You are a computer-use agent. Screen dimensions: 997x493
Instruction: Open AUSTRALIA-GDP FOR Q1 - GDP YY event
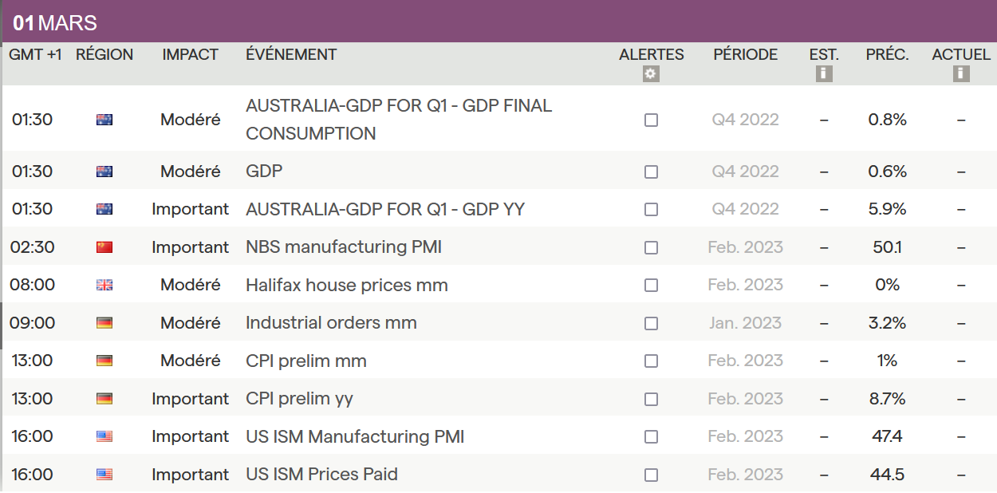point(385,209)
